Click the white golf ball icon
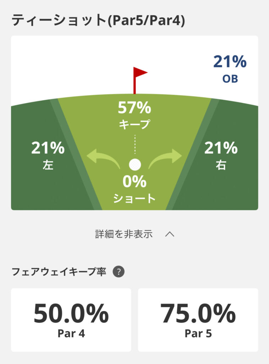 (135, 164)
